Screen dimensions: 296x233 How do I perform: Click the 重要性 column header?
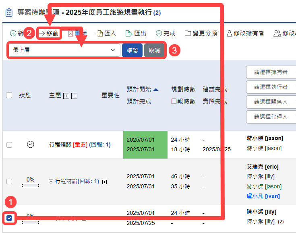pyautogui.click(x=111, y=95)
